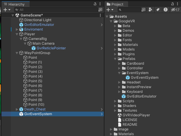Collapse the Assets folder

[107, 16]
